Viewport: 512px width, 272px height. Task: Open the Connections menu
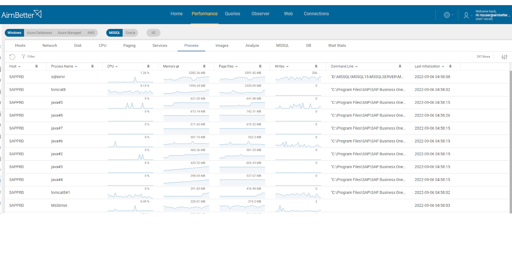316,14
